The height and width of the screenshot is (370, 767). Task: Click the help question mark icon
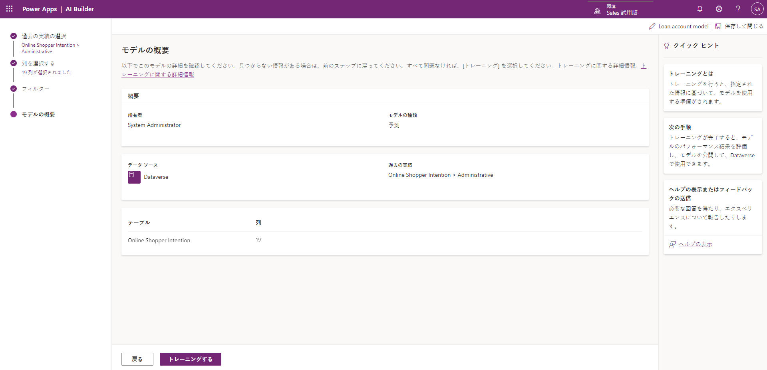(x=738, y=9)
